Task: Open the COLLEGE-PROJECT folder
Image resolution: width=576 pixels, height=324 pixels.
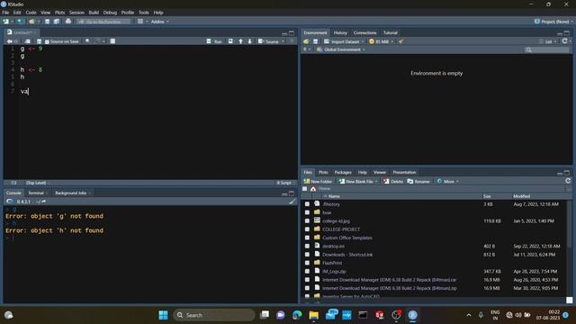Action: (341, 229)
